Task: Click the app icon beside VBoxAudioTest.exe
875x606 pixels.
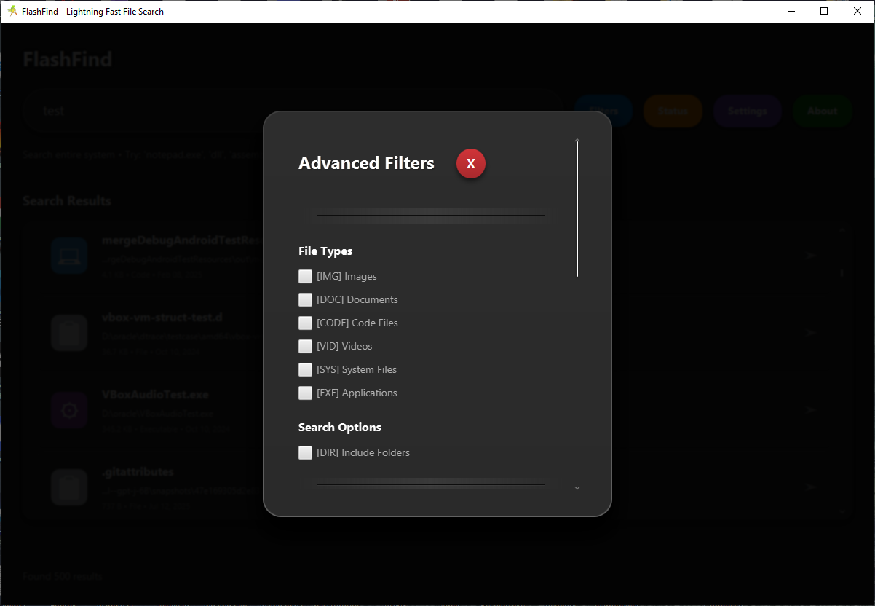Action: click(69, 410)
